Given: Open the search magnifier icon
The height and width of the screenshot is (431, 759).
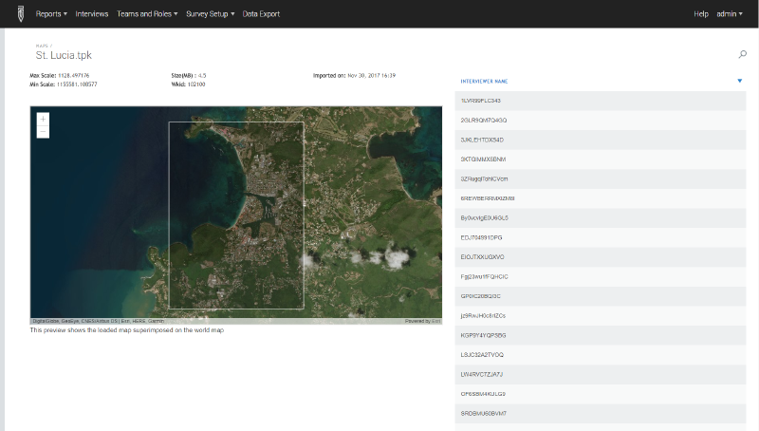Looking at the screenshot, I should (742, 55).
